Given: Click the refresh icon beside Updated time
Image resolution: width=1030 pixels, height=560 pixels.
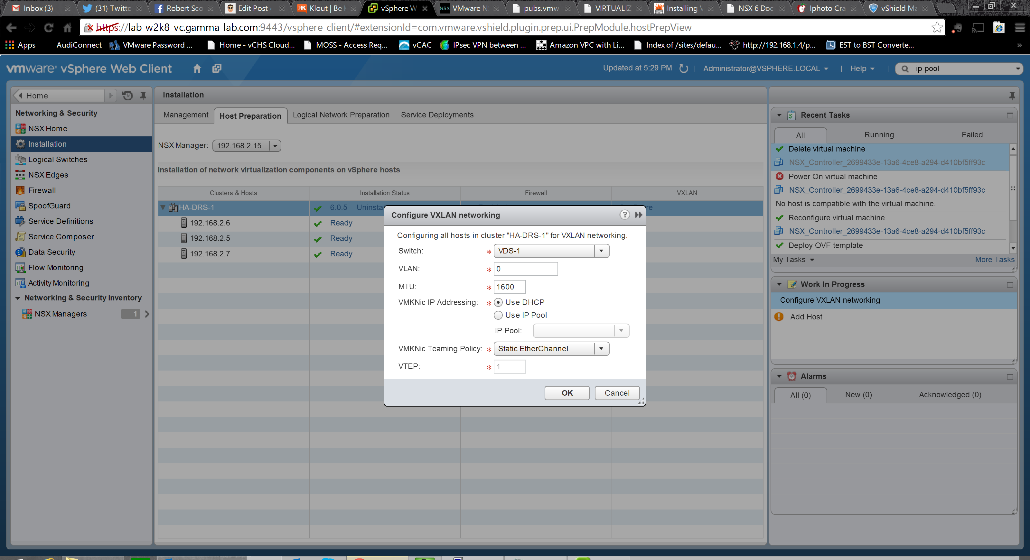Looking at the screenshot, I should tap(683, 68).
